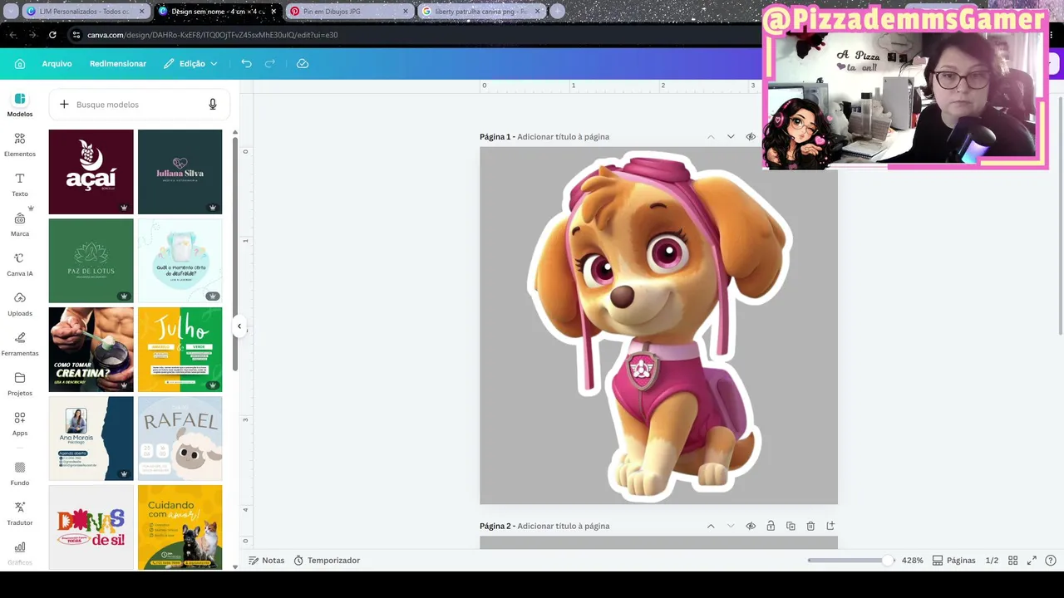Switch to LJM Personalizados browser tab
The height and width of the screenshot is (598, 1064).
[87, 12]
